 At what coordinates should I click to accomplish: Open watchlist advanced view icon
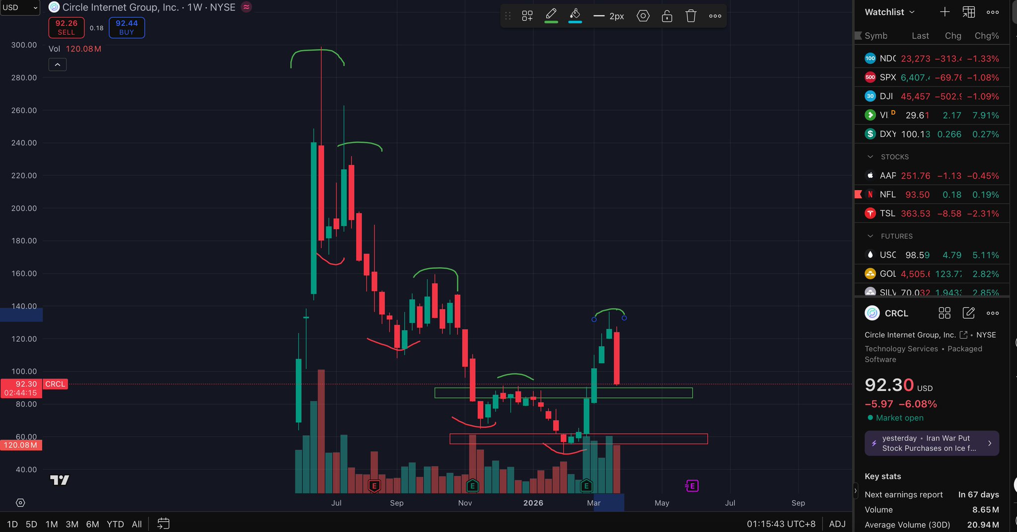coord(969,12)
